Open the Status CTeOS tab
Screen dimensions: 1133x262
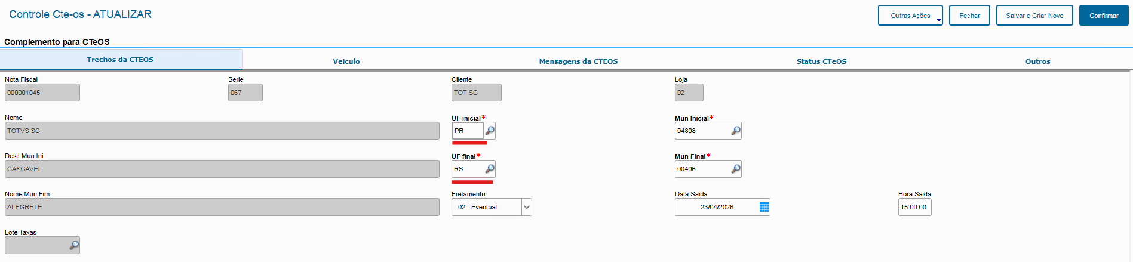coord(821,61)
